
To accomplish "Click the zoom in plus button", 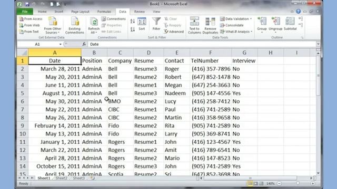I will [313, 183].
